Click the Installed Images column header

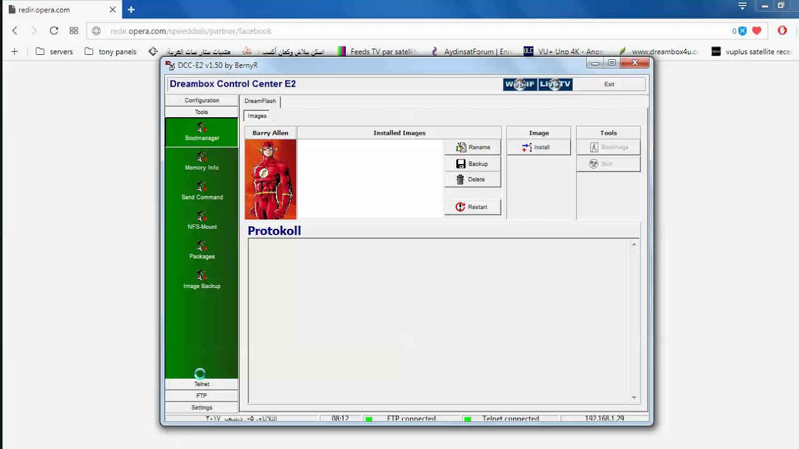click(x=399, y=133)
